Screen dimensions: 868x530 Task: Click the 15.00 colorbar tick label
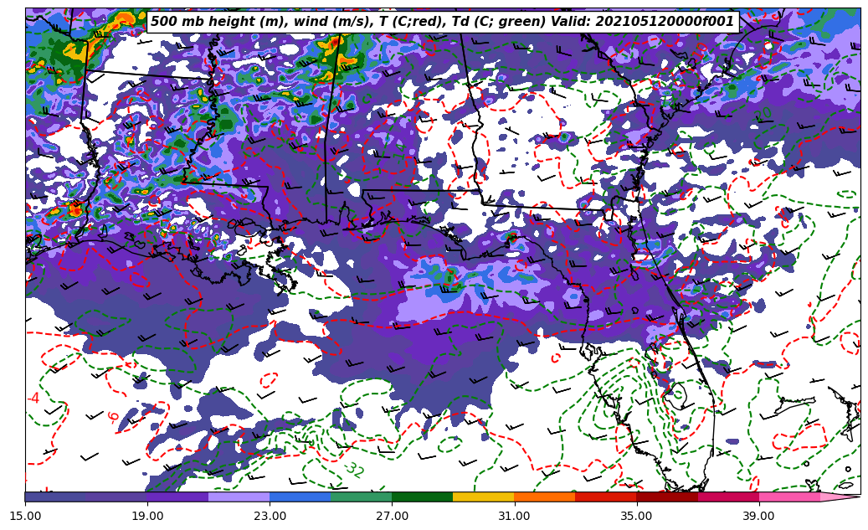coord(25,516)
